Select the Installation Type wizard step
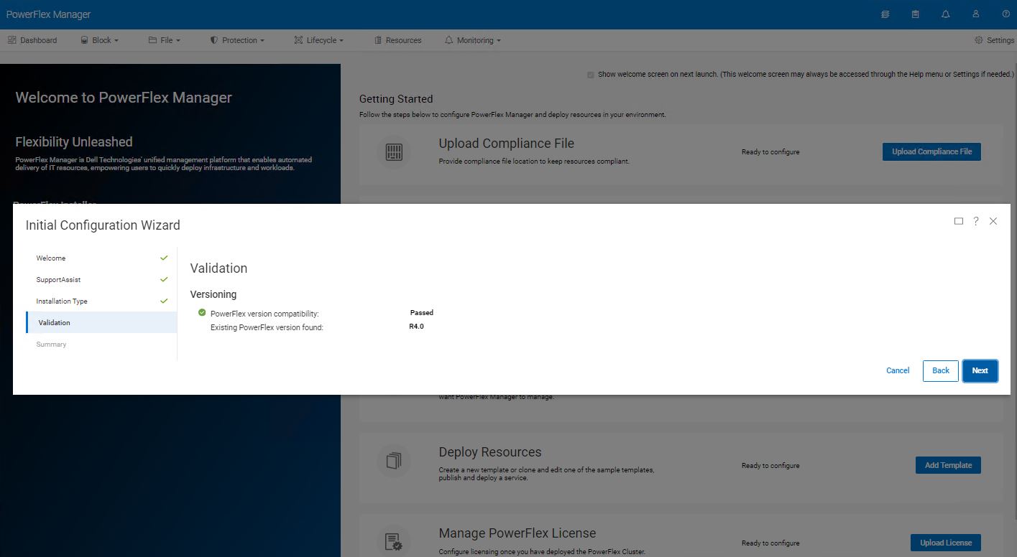The width and height of the screenshot is (1017, 557). point(62,301)
